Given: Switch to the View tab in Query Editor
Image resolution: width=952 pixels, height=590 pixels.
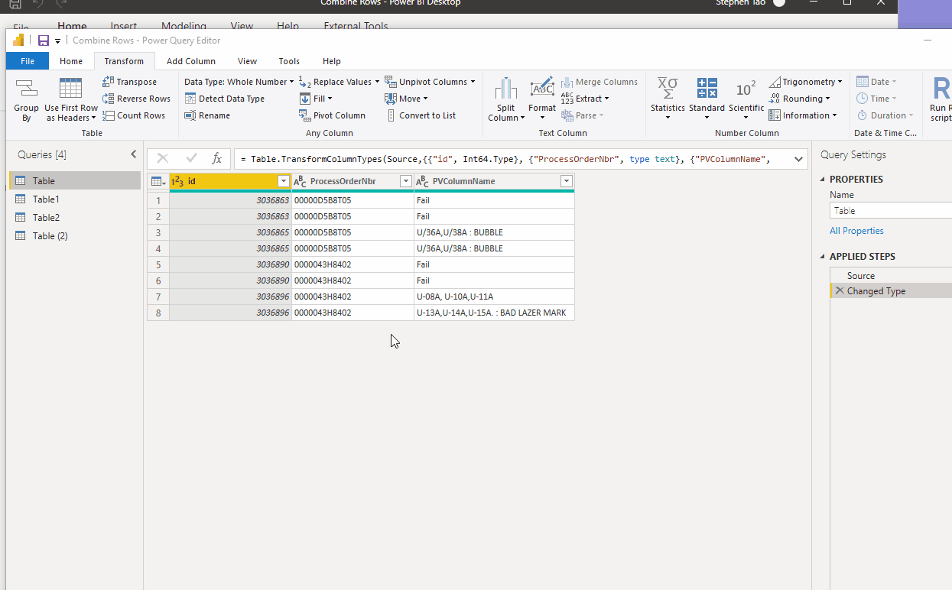Looking at the screenshot, I should tap(247, 61).
